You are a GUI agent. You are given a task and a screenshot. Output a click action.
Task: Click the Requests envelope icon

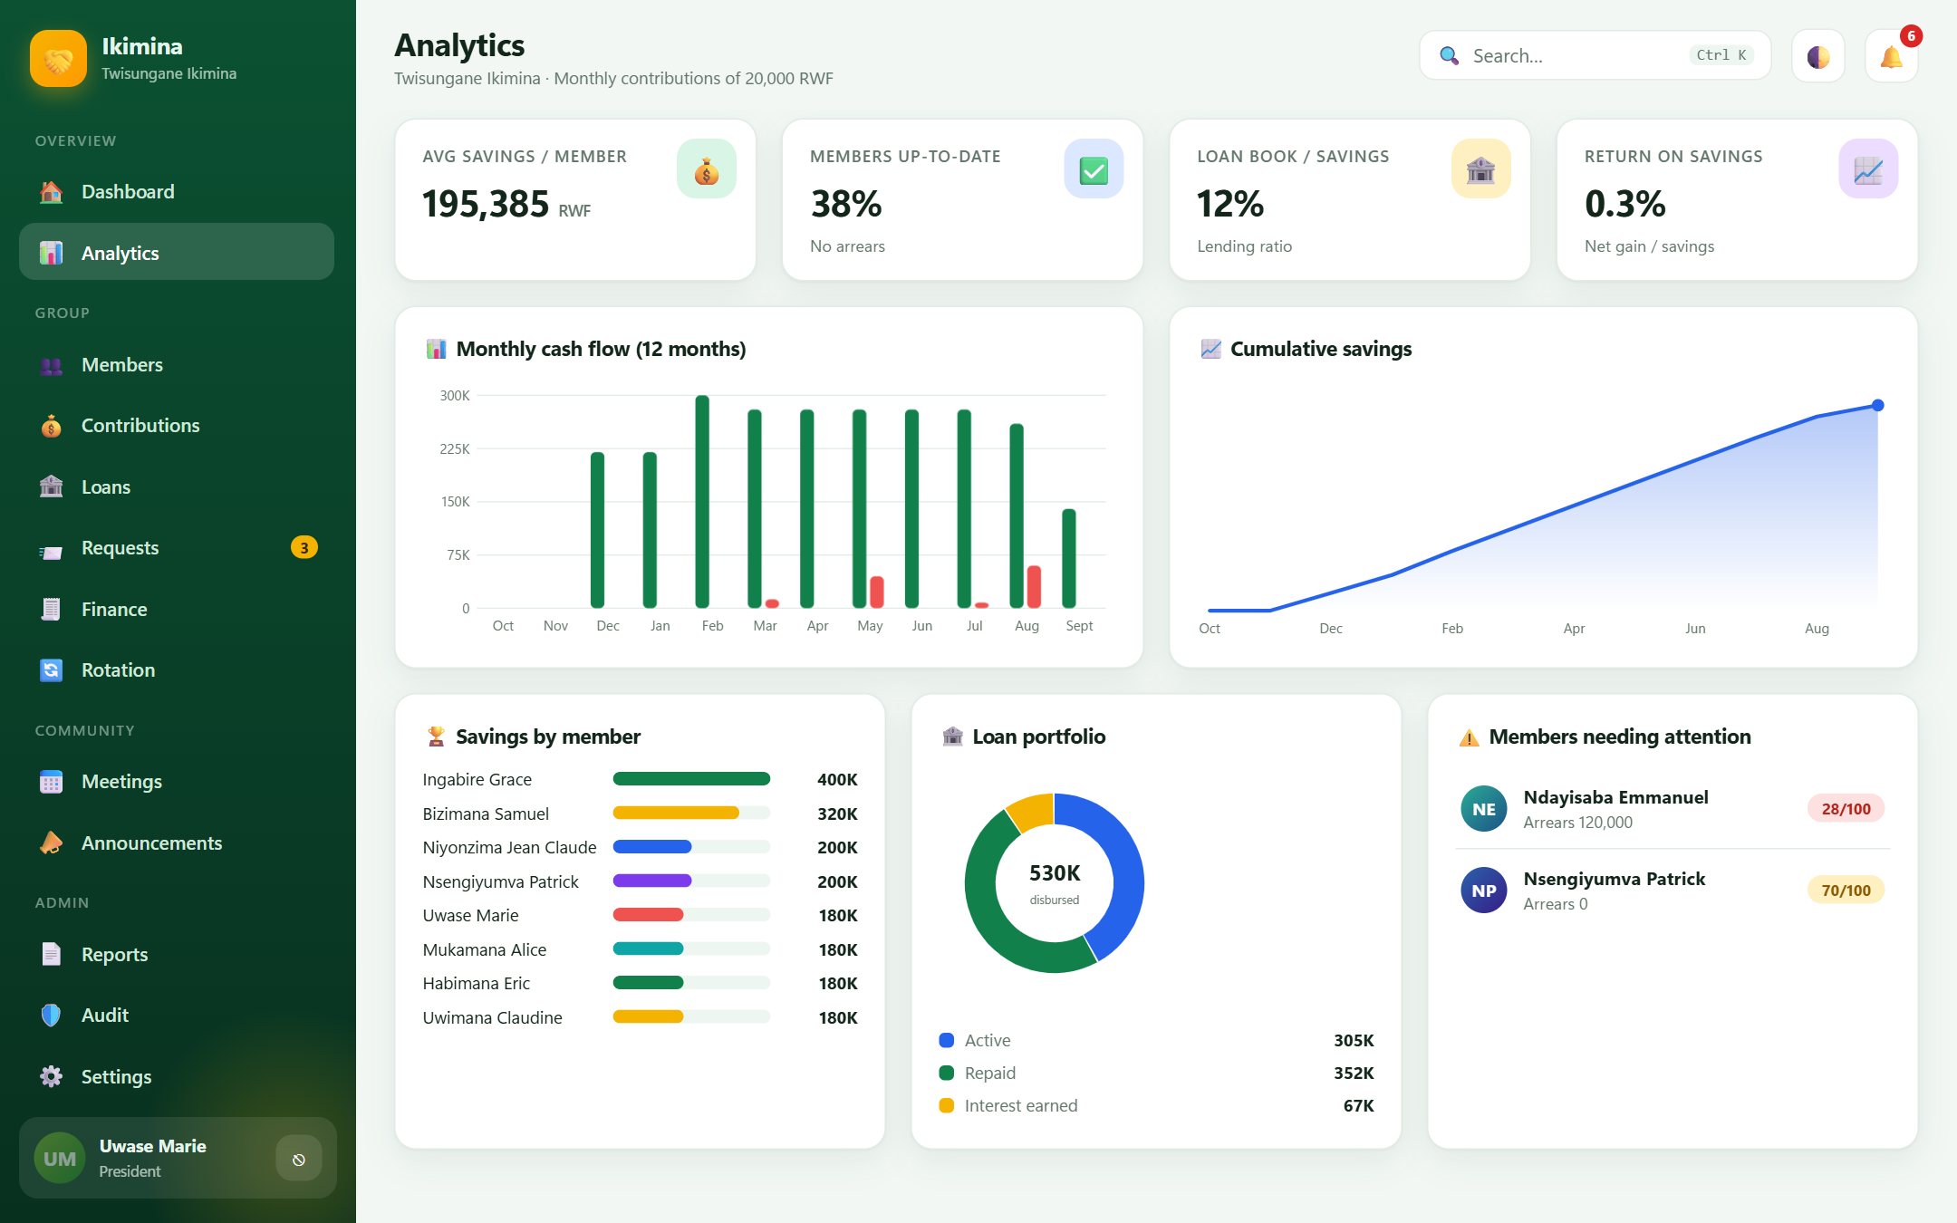point(52,551)
